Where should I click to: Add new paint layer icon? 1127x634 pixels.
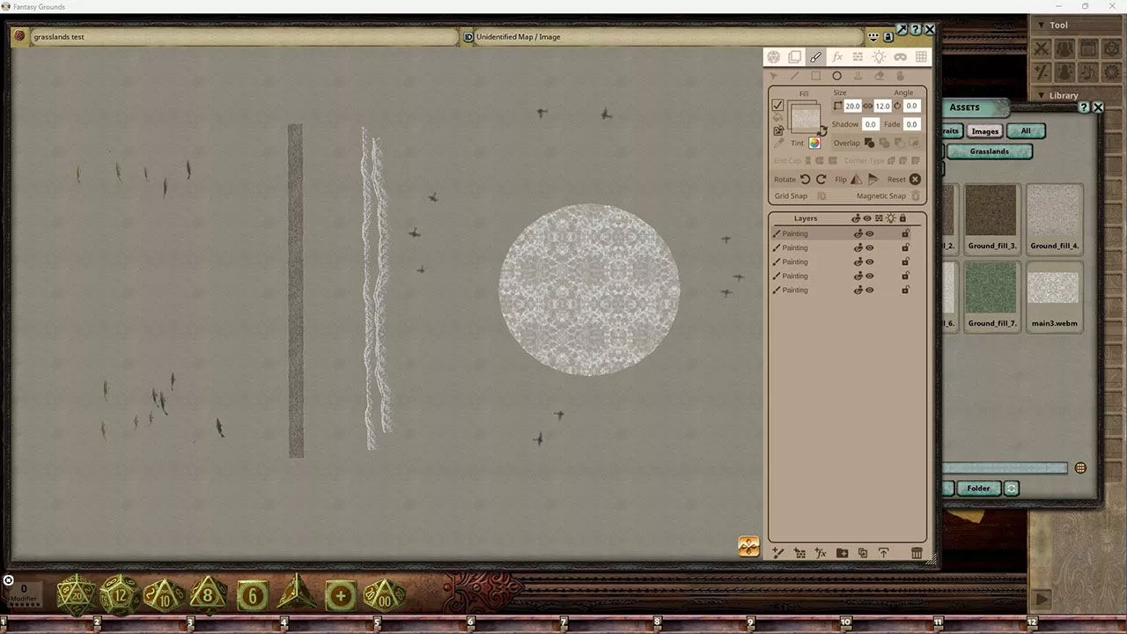click(x=778, y=553)
